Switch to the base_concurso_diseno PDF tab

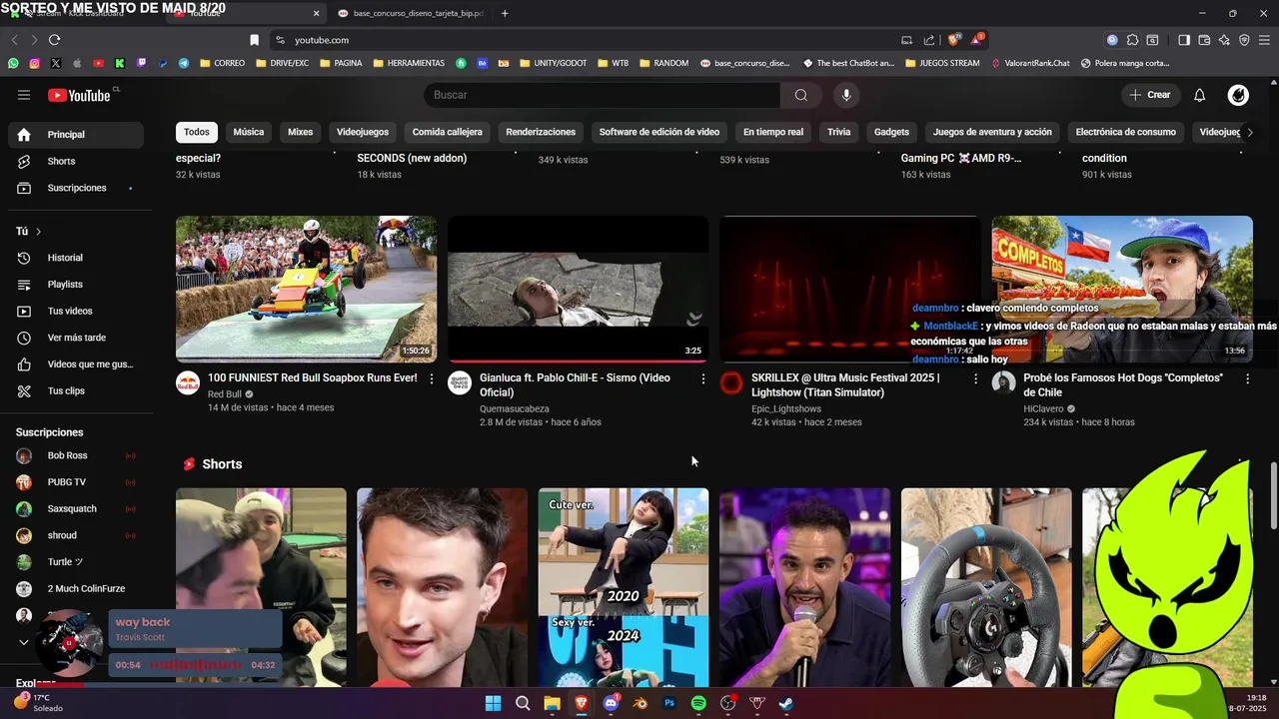[x=410, y=13]
